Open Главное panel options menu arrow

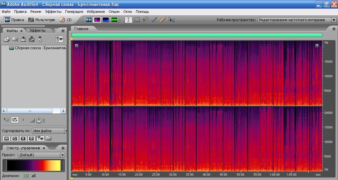pos(334,29)
